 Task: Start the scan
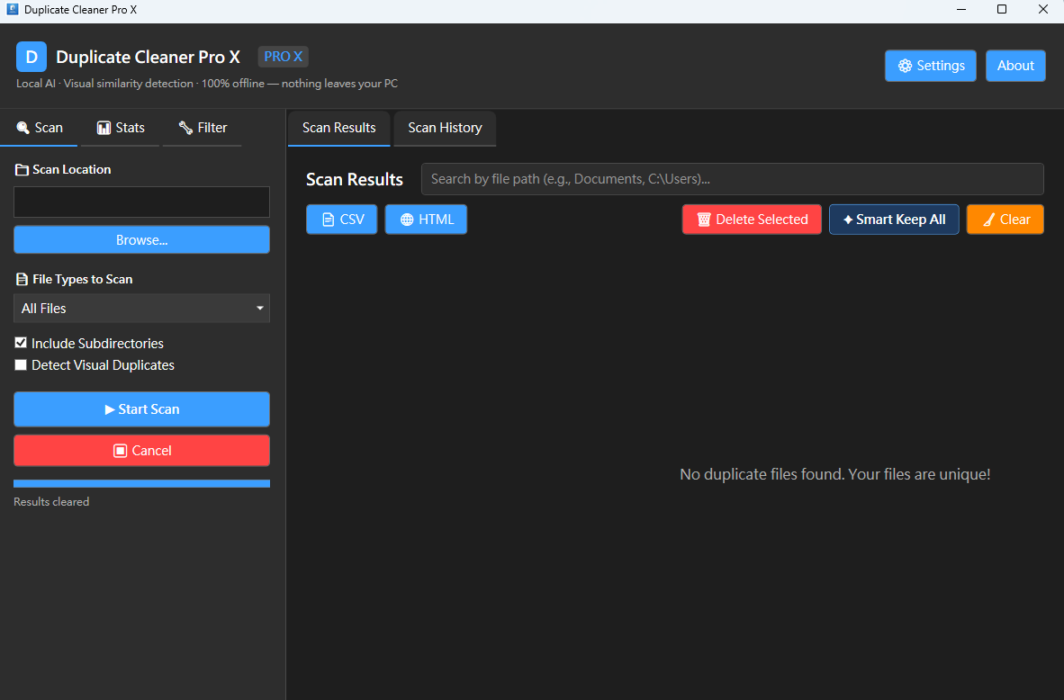point(142,409)
